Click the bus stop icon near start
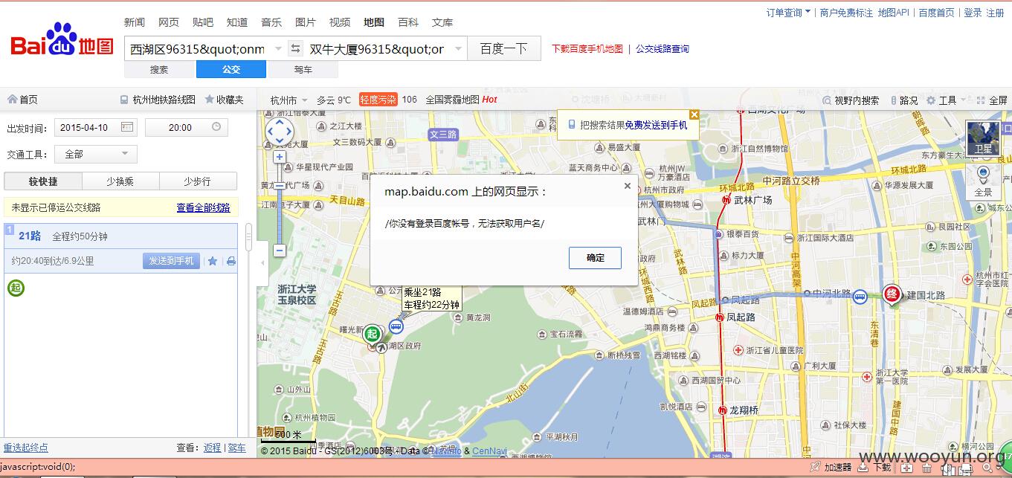The image size is (1012, 478). pos(396,326)
